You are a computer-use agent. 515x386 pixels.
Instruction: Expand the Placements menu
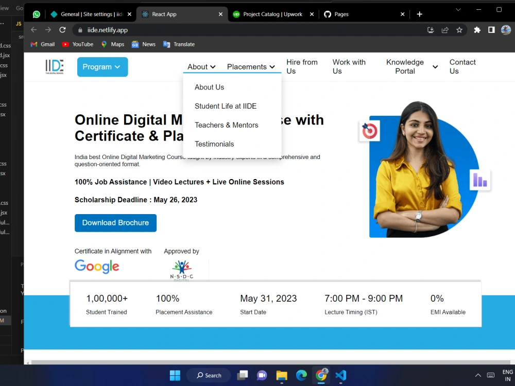click(251, 67)
